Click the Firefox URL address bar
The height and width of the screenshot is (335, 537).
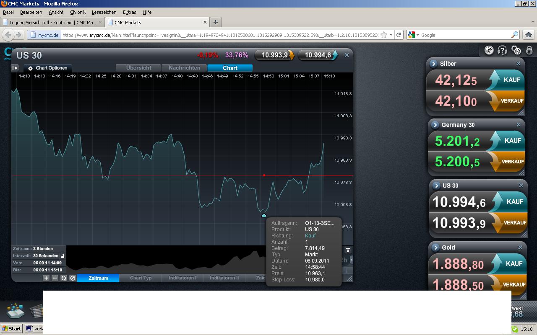(220, 35)
